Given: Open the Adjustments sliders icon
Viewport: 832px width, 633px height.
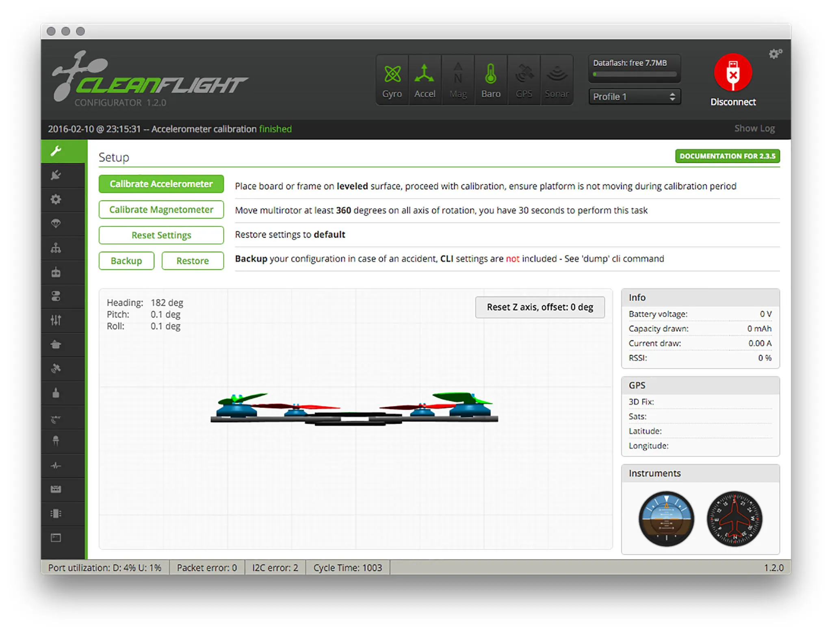Looking at the screenshot, I should click(x=56, y=320).
